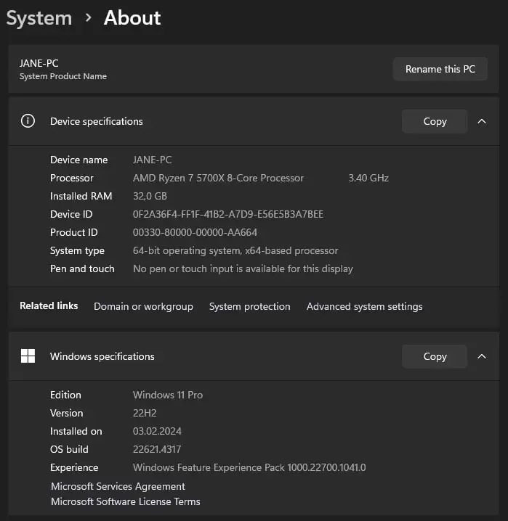Select the Product ID value 00330-80000-00000-AA664

coord(195,232)
